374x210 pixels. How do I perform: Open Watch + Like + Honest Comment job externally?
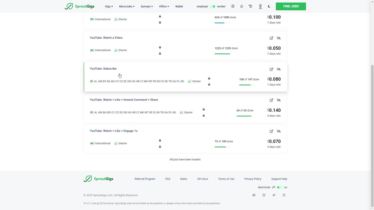point(271,100)
